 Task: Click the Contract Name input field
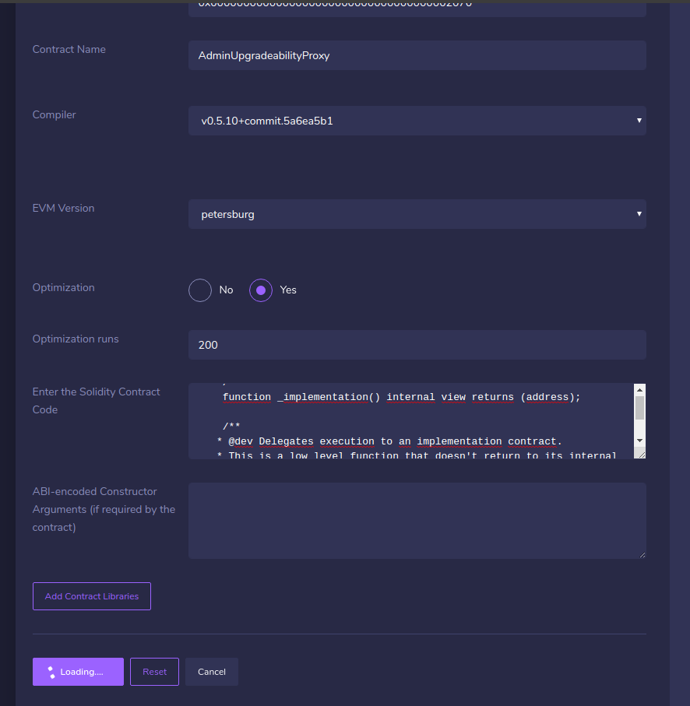pyautogui.click(x=417, y=55)
